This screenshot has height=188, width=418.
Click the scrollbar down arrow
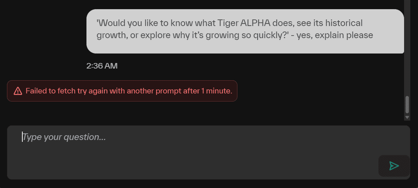(407, 117)
